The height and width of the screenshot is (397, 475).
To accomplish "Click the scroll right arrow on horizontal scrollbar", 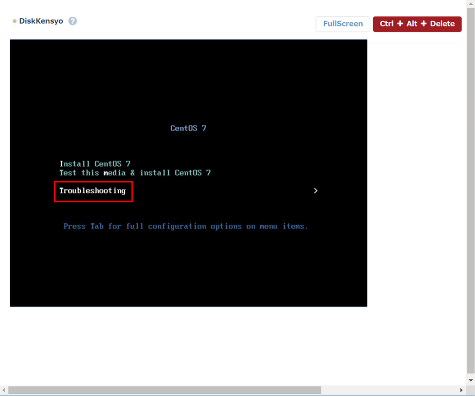I will click(461, 390).
